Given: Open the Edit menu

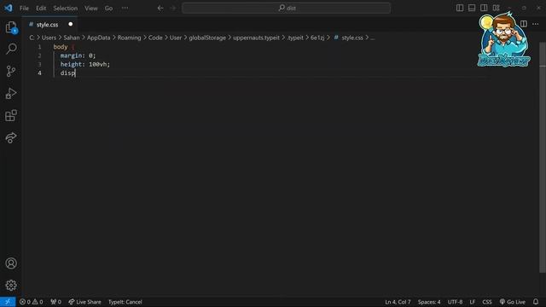Looking at the screenshot, I should click(41, 8).
